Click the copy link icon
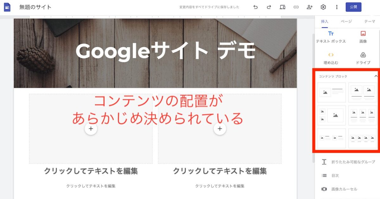380x199 pixels. click(x=296, y=7)
